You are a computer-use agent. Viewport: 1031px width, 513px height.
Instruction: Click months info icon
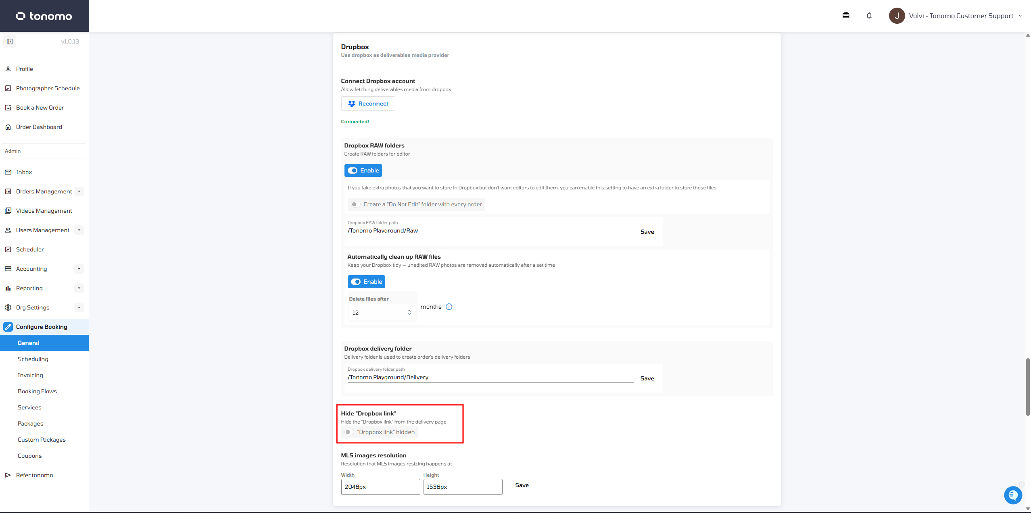pyautogui.click(x=449, y=307)
